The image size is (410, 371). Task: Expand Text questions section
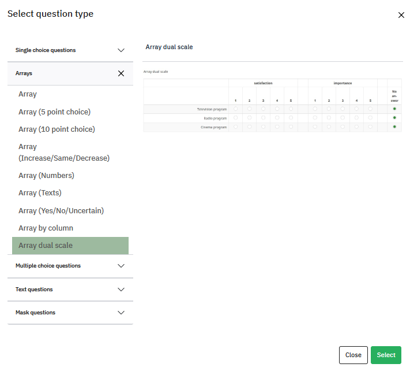pos(121,290)
